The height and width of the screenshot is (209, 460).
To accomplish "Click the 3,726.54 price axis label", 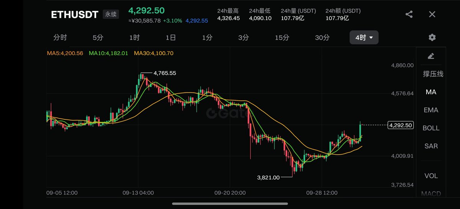I will coord(402,185).
